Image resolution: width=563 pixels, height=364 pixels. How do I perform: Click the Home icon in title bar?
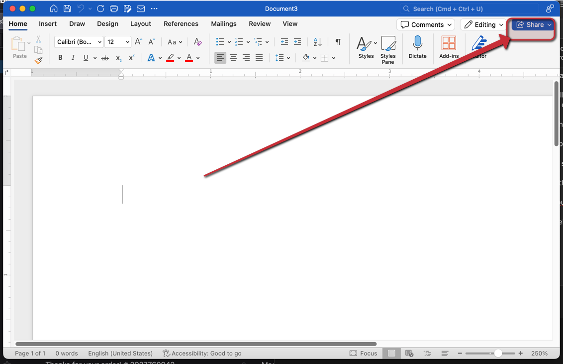54,8
